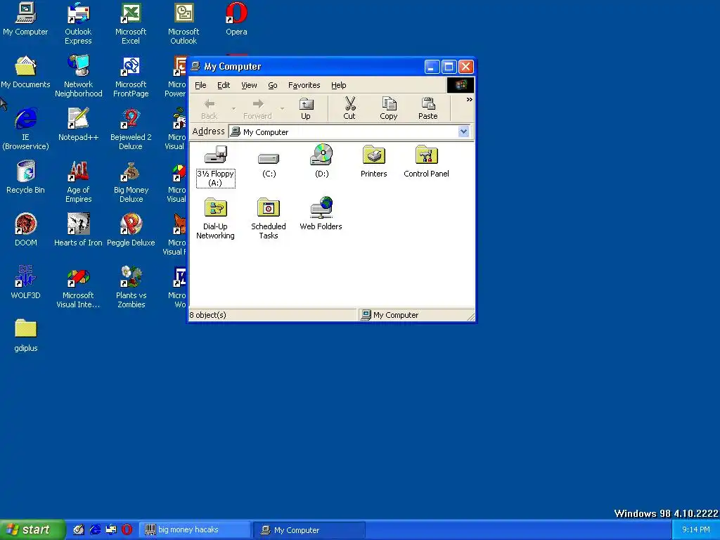Open the Go menu

click(x=273, y=85)
